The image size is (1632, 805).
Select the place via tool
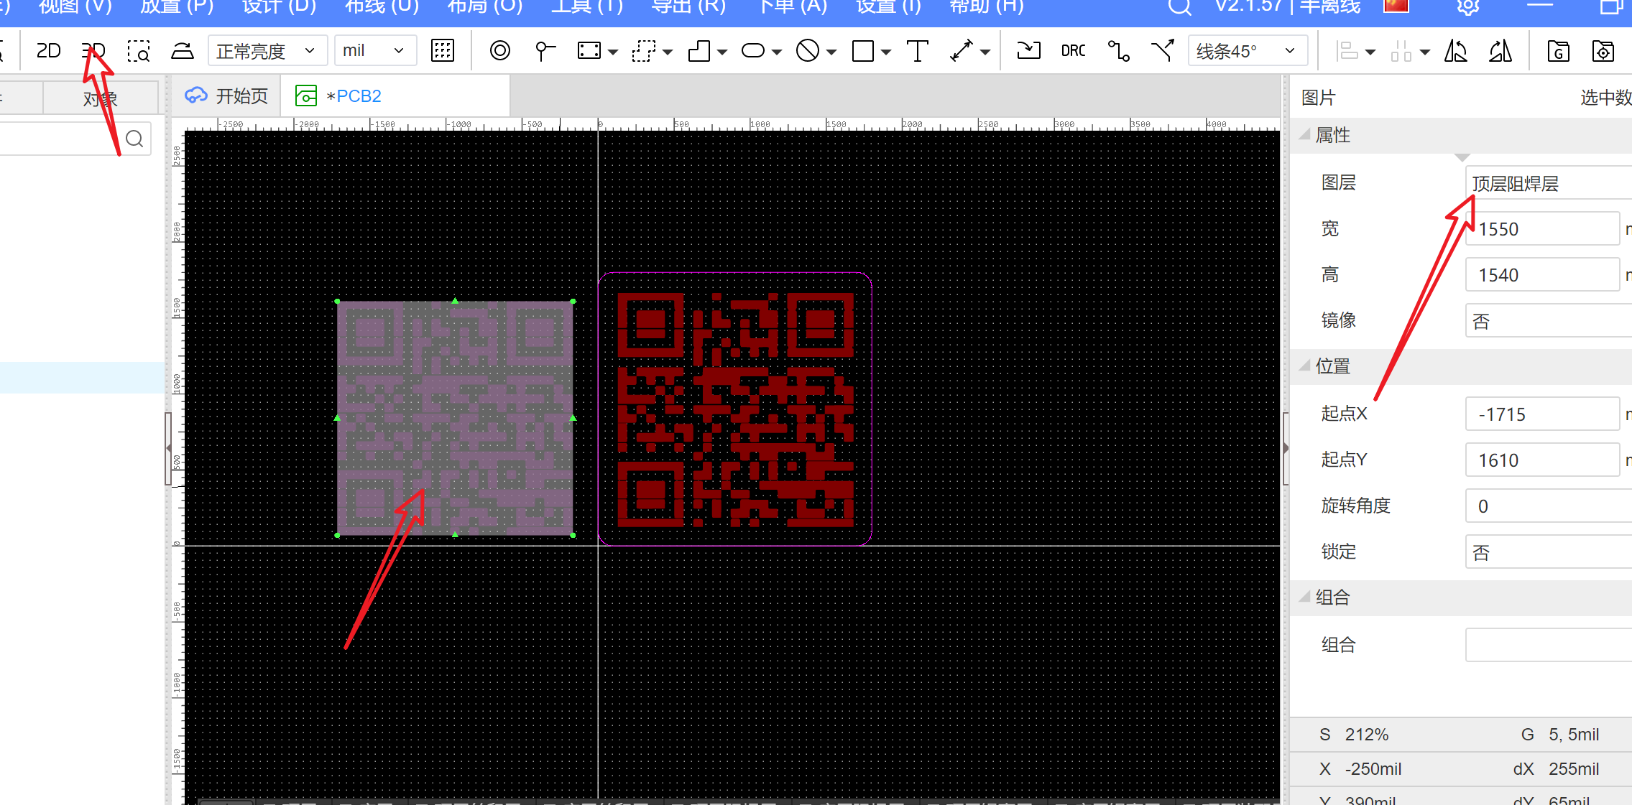tap(500, 51)
